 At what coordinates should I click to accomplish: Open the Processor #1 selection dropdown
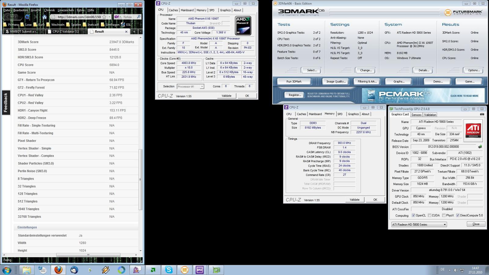pyautogui.click(x=190, y=87)
